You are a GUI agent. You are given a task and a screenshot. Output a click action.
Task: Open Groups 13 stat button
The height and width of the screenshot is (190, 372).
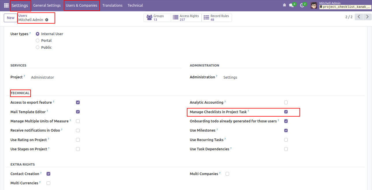click(157, 18)
